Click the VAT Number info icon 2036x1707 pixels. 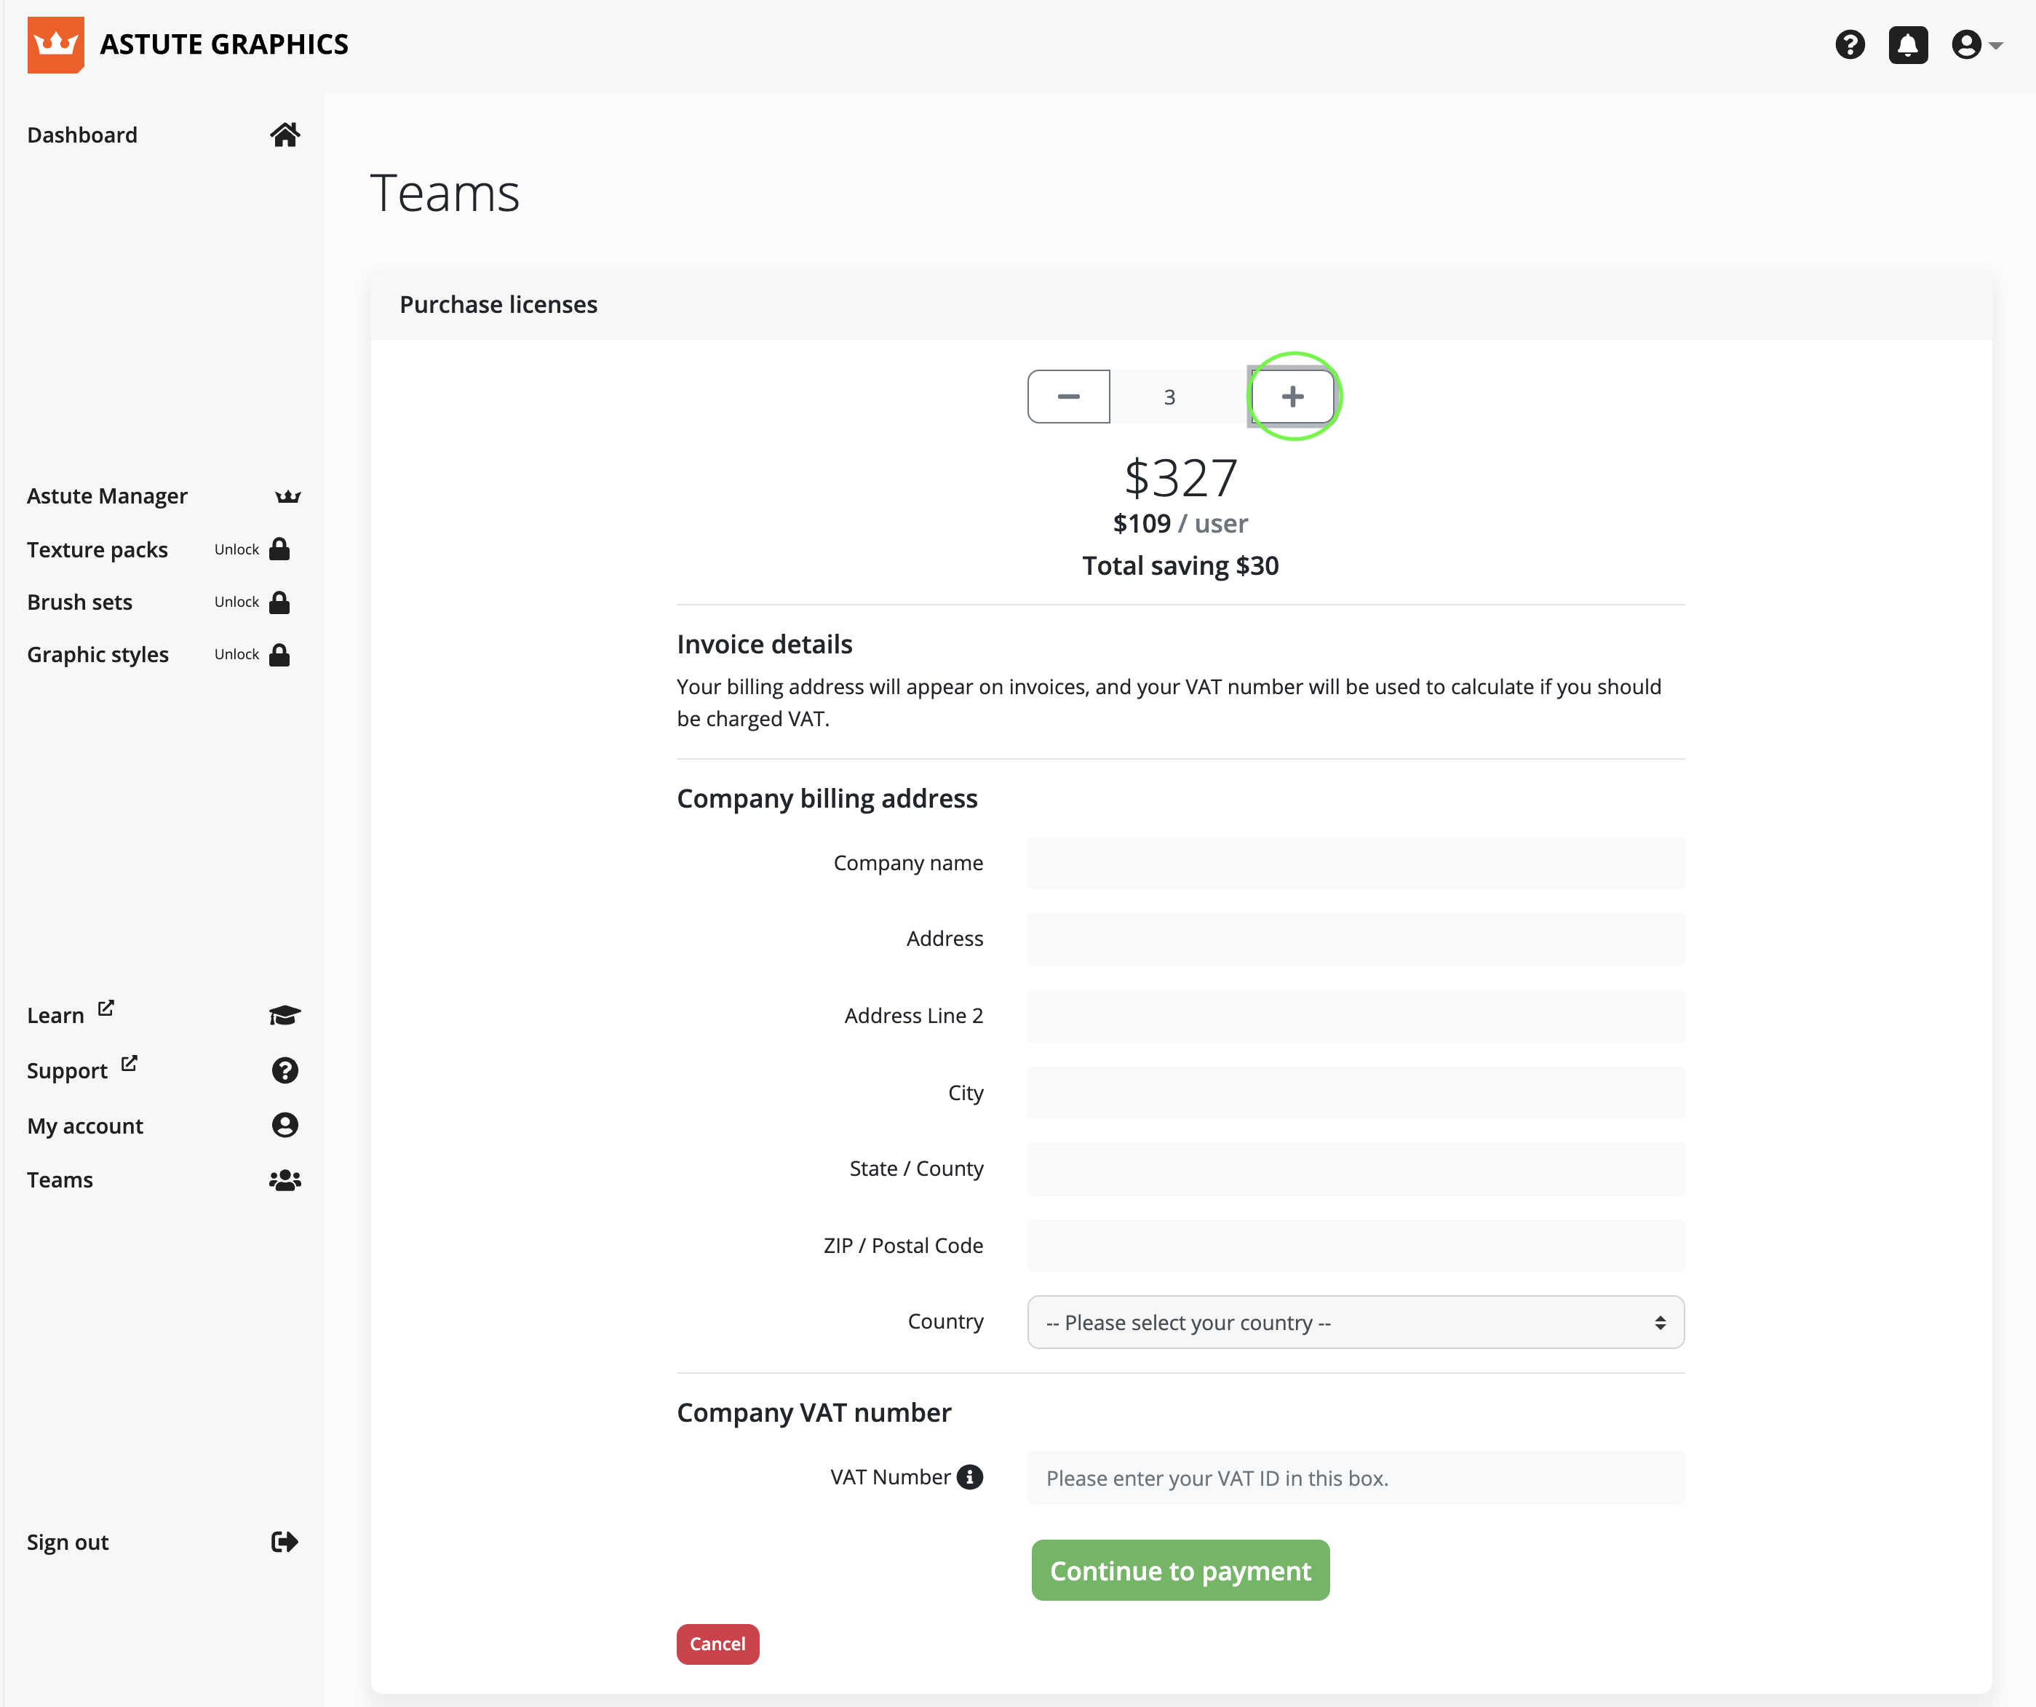pyautogui.click(x=969, y=1476)
